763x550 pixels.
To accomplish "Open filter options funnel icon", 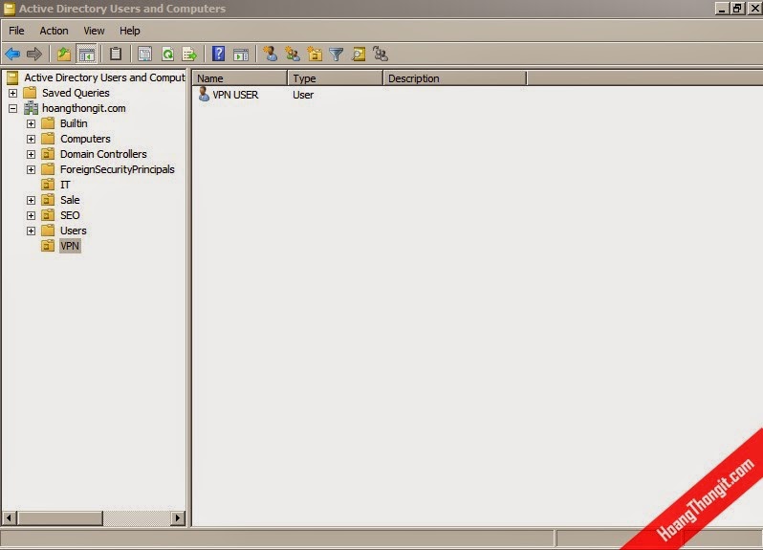I will tap(337, 54).
